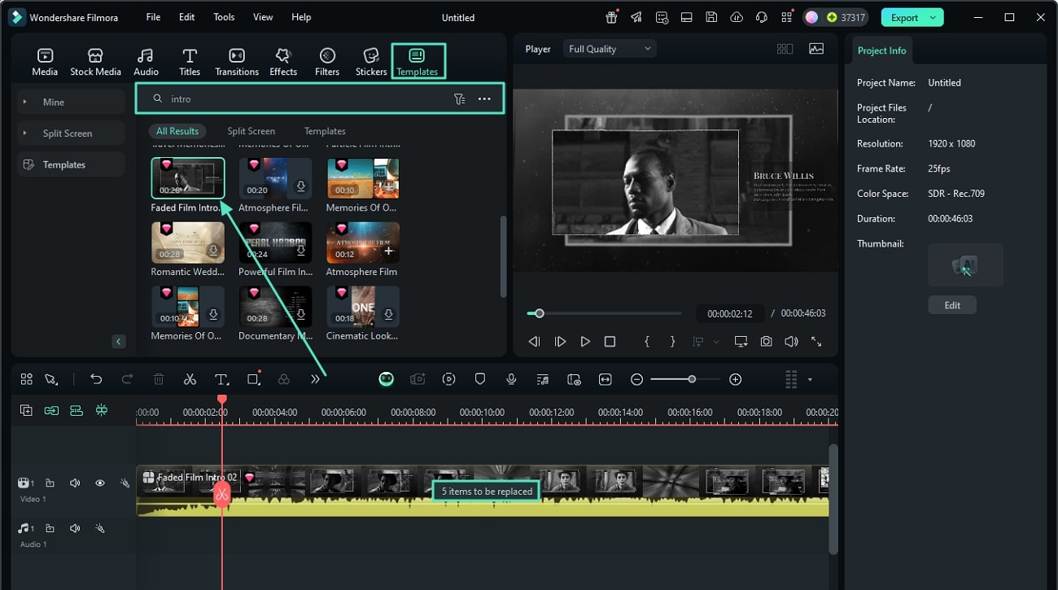
Task: Take a snapshot with the camera icon
Action: (x=766, y=342)
